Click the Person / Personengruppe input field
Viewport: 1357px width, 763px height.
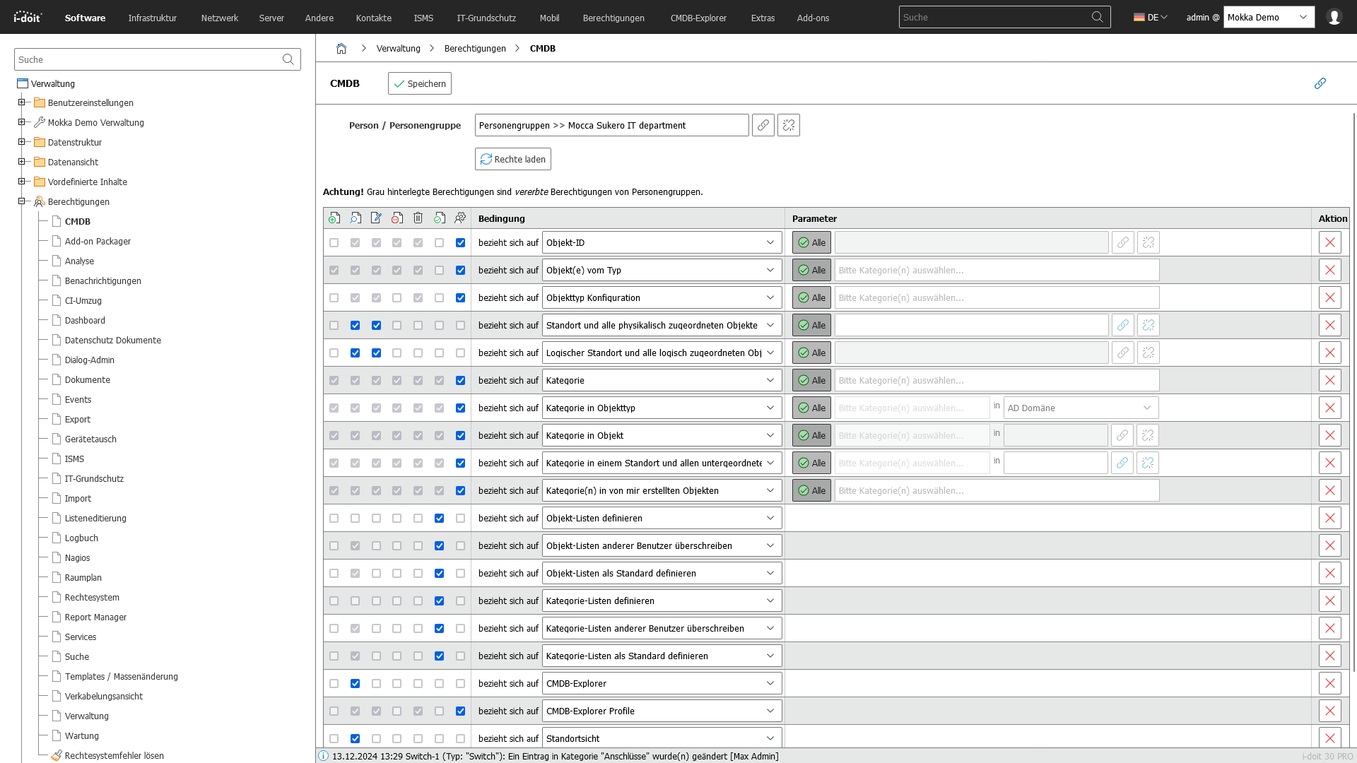click(x=612, y=126)
